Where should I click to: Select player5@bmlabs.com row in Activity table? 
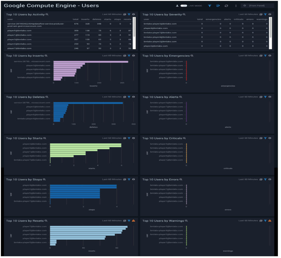click(70, 31)
